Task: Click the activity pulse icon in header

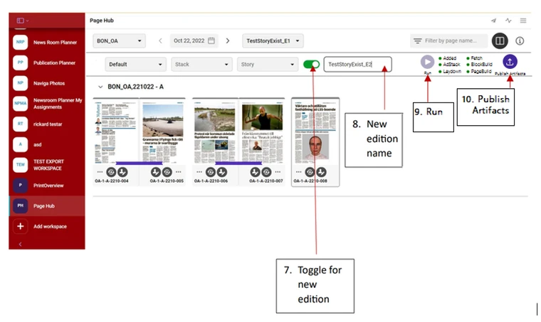Action: [x=508, y=21]
